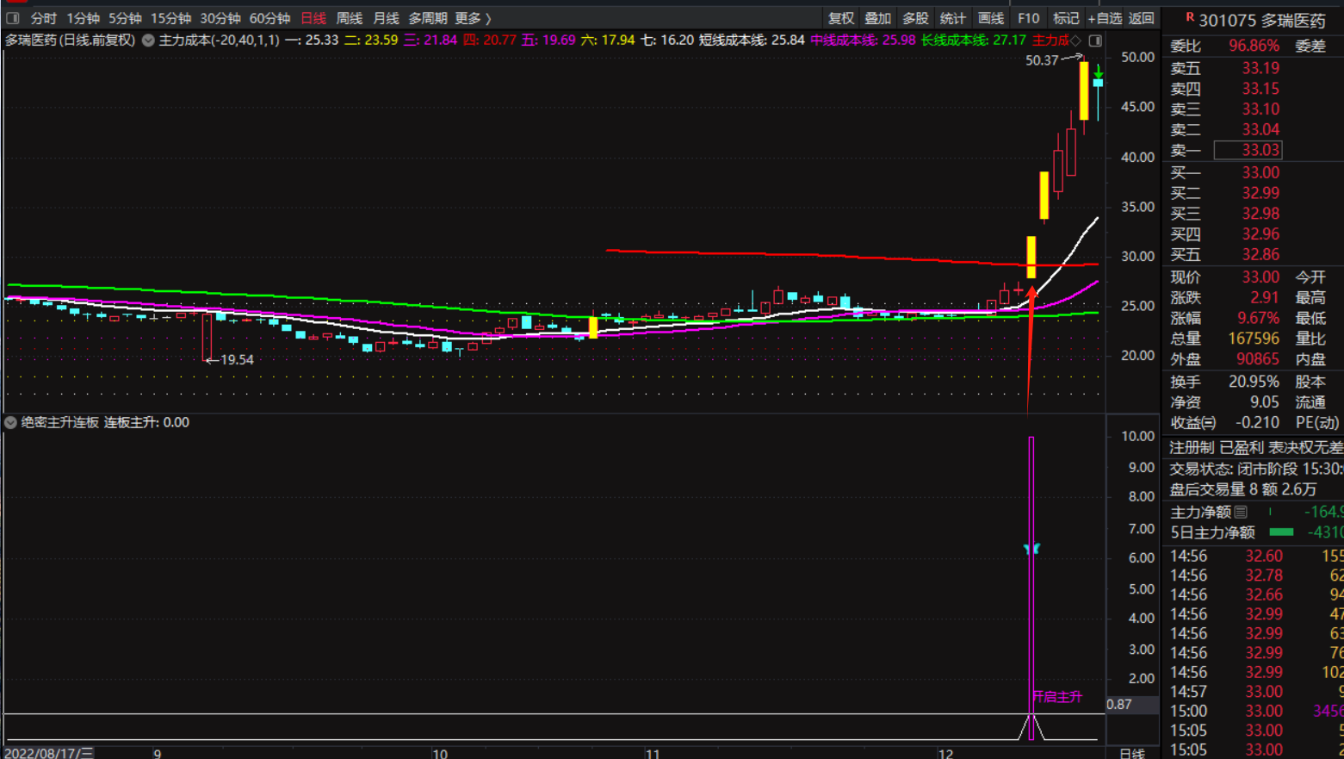
Task: Expand the 更多 timeframe options
Action: [x=473, y=18]
